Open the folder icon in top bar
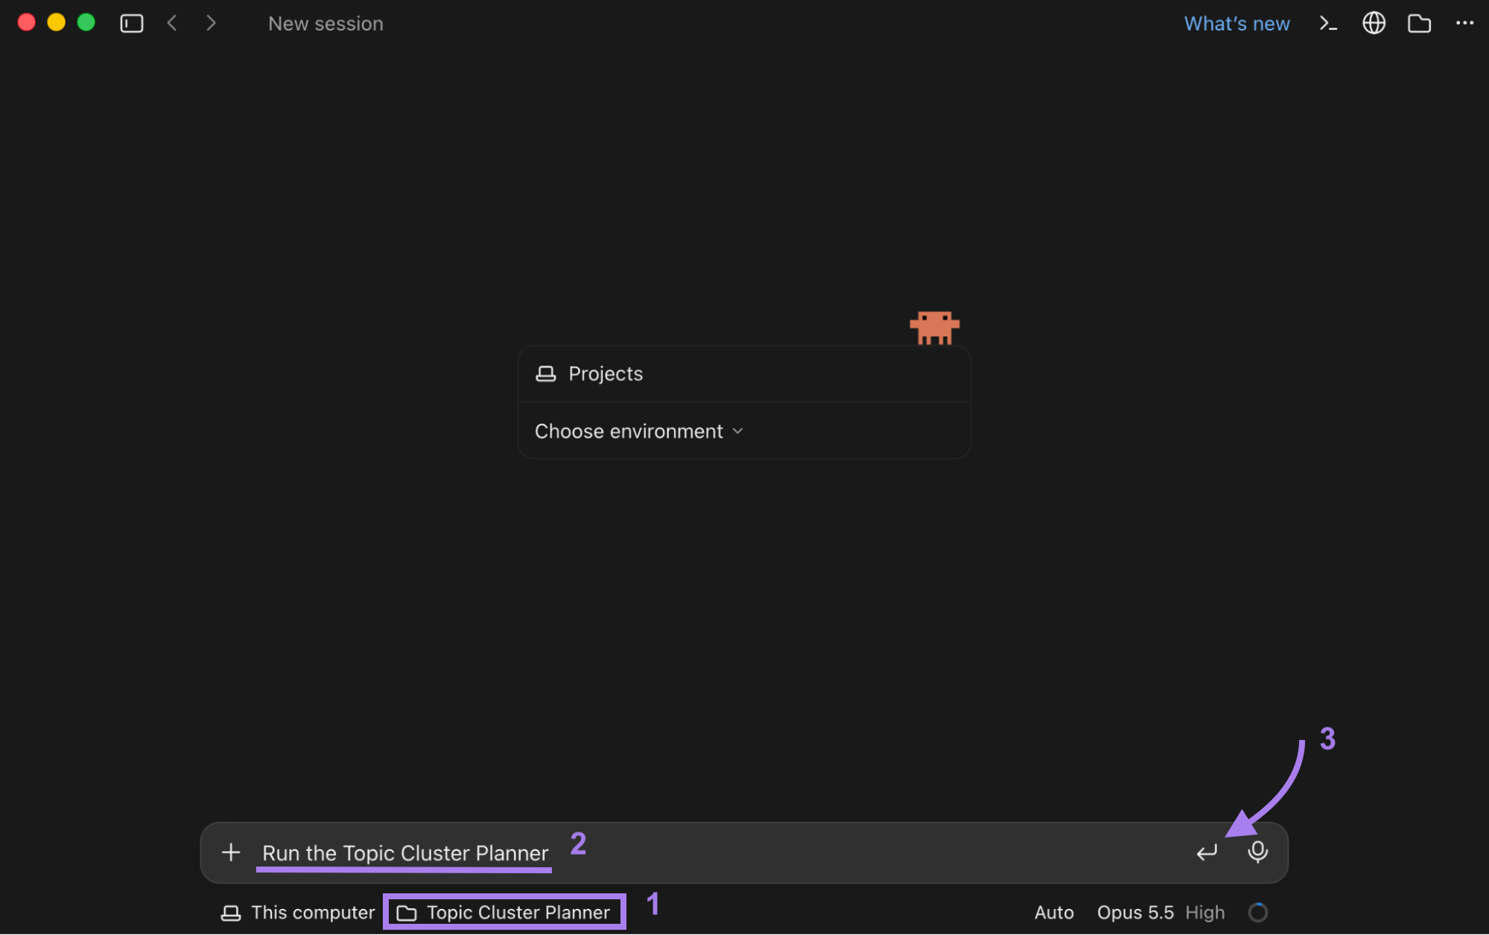The height and width of the screenshot is (935, 1489). click(1419, 24)
